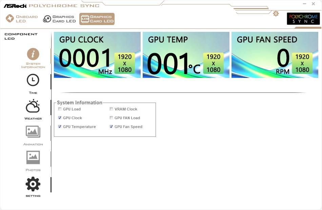322x210 pixels.
Task: Click the GPU TEMP preview panel
Action: pos(186,55)
